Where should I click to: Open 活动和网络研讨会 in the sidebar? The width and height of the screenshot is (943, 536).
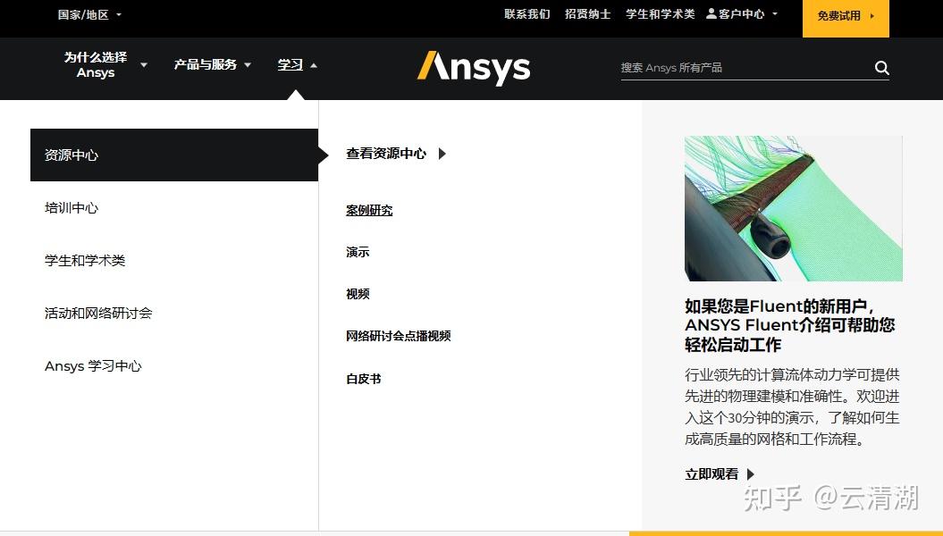coord(98,313)
